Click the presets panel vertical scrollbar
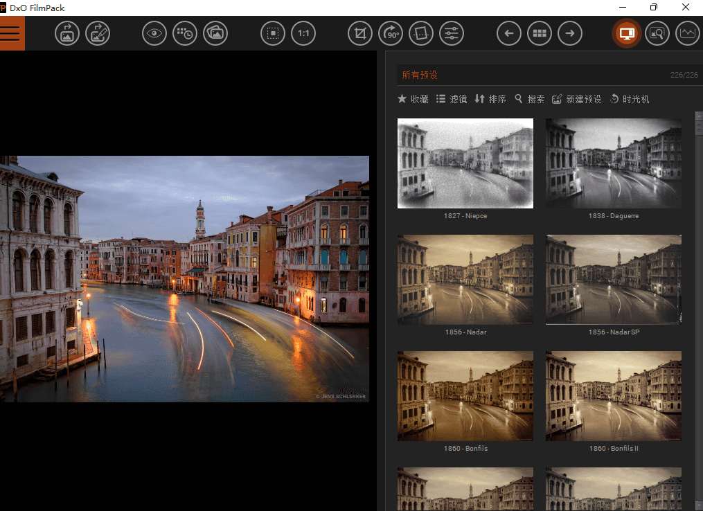703x511 pixels. (x=699, y=311)
